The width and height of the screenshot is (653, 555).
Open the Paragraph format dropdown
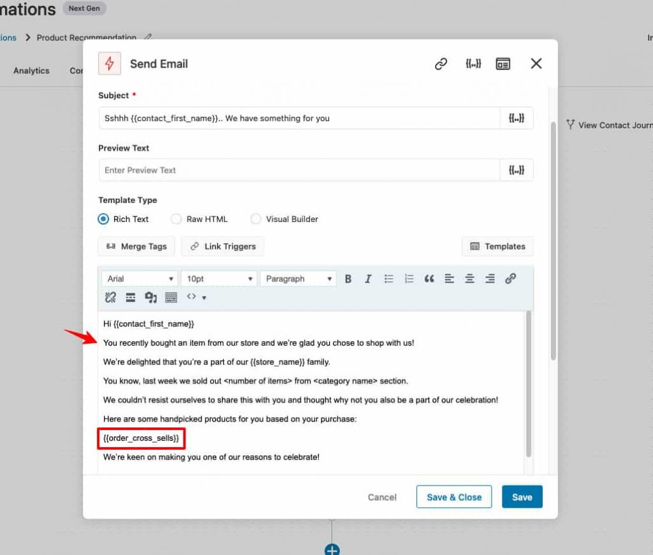coord(298,279)
